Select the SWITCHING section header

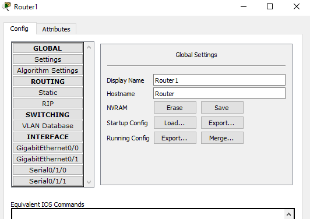coord(48,115)
